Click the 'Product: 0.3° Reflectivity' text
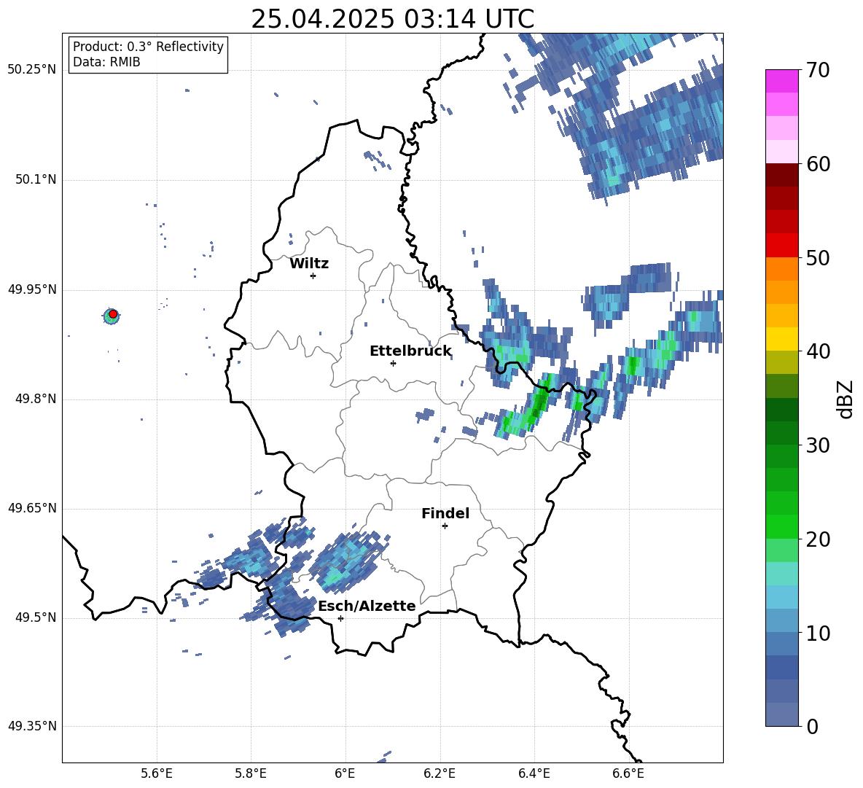This screenshot has width=863, height=788. coord(148,47)
